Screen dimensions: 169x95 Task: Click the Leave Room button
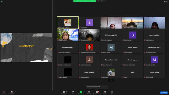[164, 93]
